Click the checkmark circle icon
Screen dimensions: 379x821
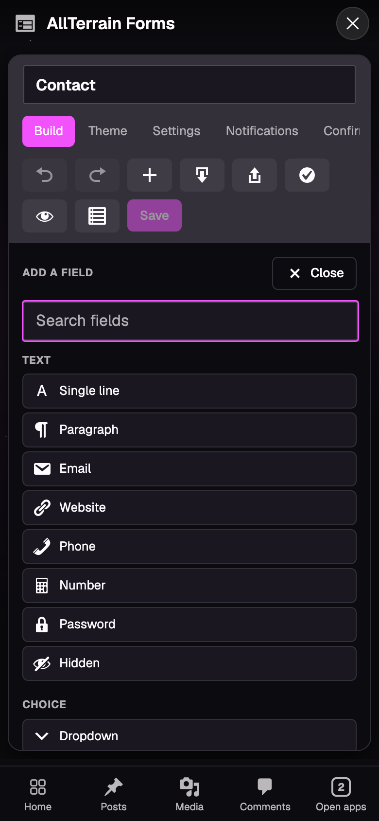click(x=307, y=175)
